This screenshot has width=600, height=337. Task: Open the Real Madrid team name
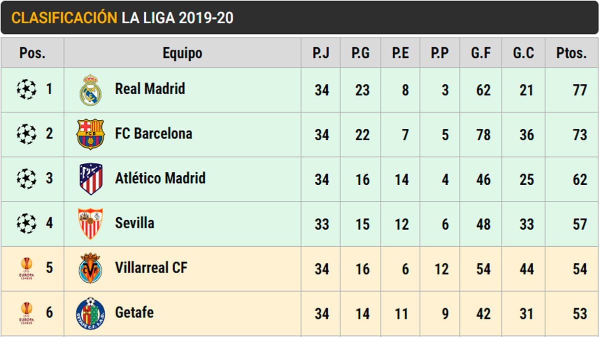(150, 89)
